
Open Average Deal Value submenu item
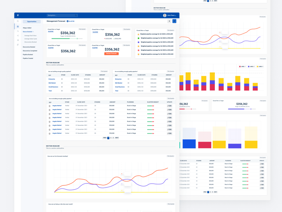(x=30, y=36)
